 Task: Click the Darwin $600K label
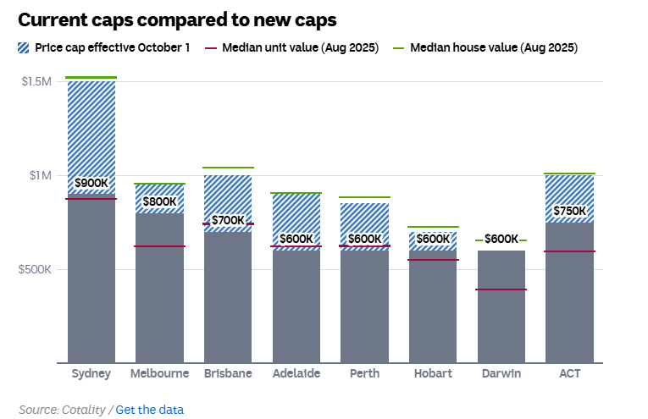tap(501, 239)
